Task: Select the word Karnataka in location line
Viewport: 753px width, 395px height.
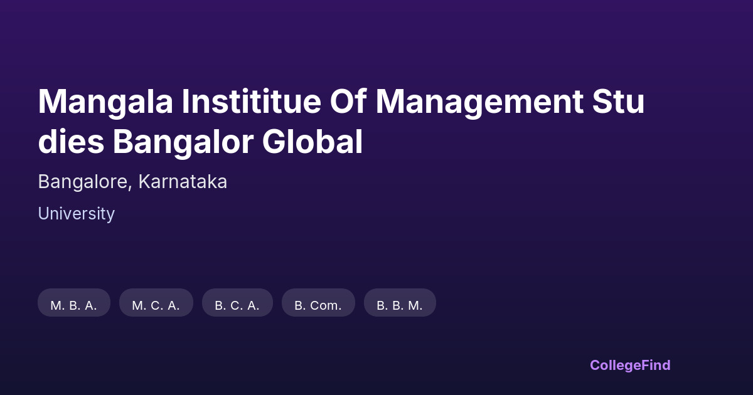Action: [183, 182]
